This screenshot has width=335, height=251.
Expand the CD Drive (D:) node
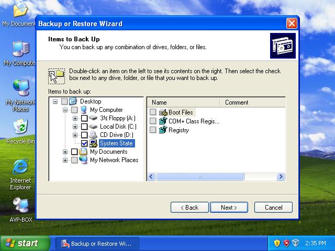75,135
